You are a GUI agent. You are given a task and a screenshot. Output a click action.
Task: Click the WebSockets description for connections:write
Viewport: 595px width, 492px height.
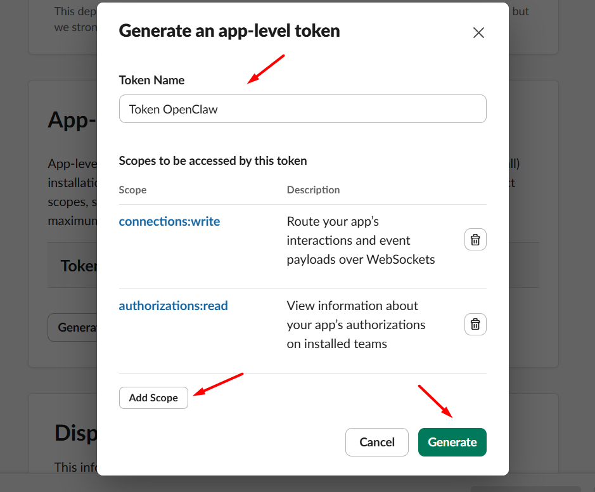[361, 240]
